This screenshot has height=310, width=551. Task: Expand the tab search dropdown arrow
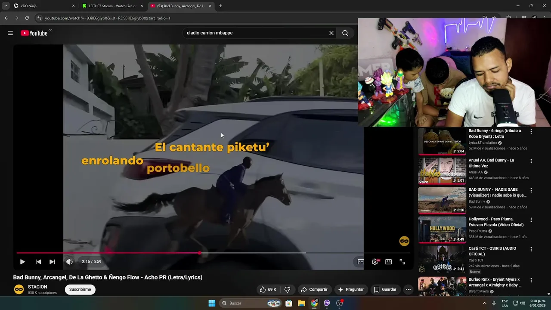[x=5, y=6]
